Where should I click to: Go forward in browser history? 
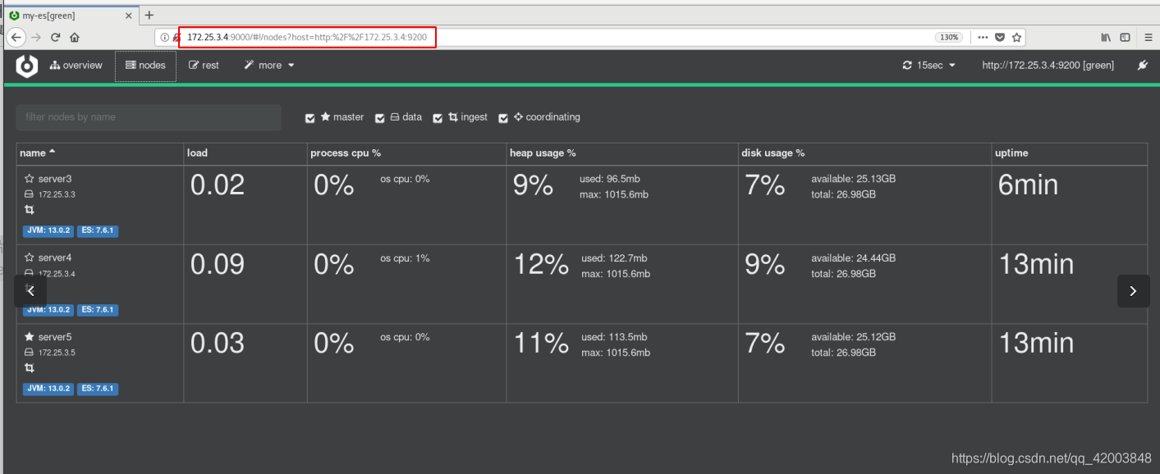(x=36, y=37)
